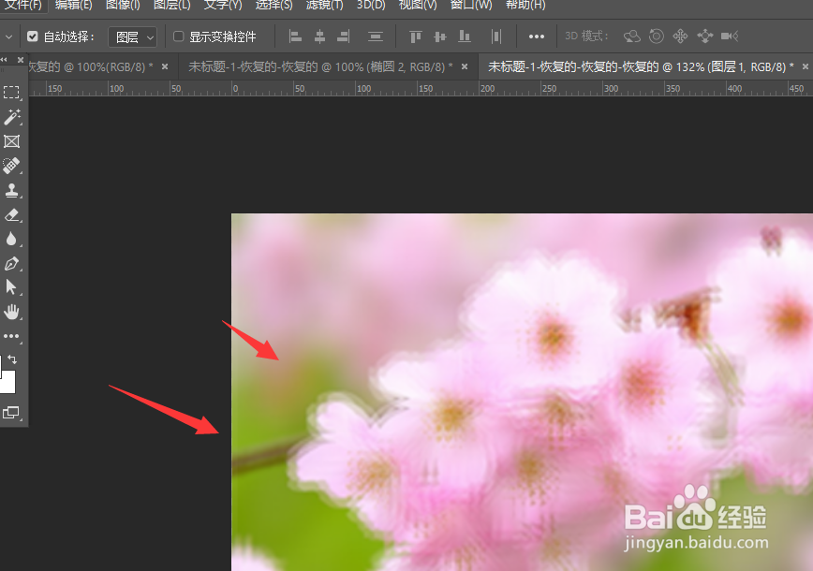This screenshot has height=571, width=813.
Task: Swap foreground and background colors
Action: [x=12, y=359]
